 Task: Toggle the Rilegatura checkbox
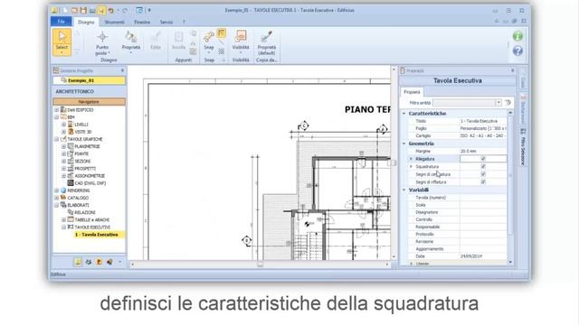pyautogui.click(x=483, y=159)
